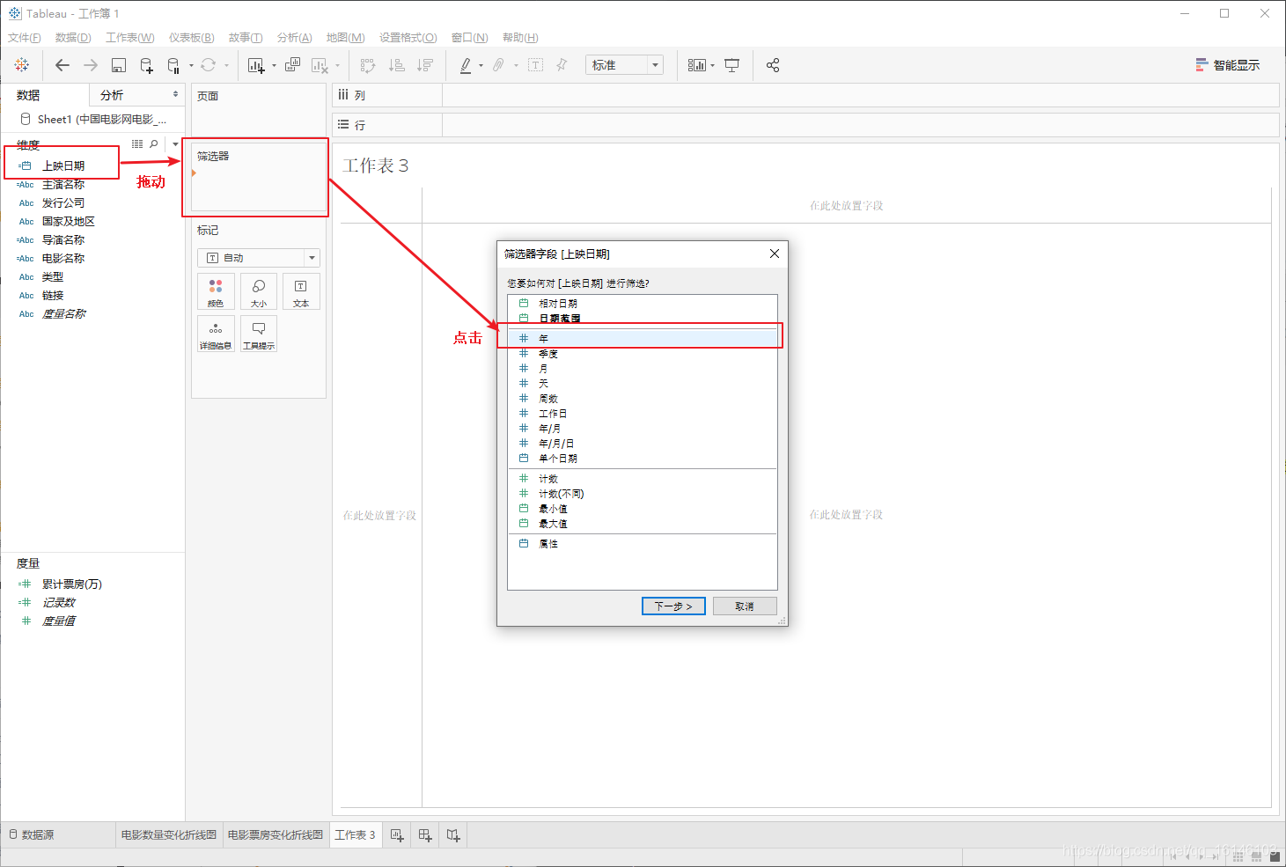
Task: Click the 下一步 > button
Action: 673,606
